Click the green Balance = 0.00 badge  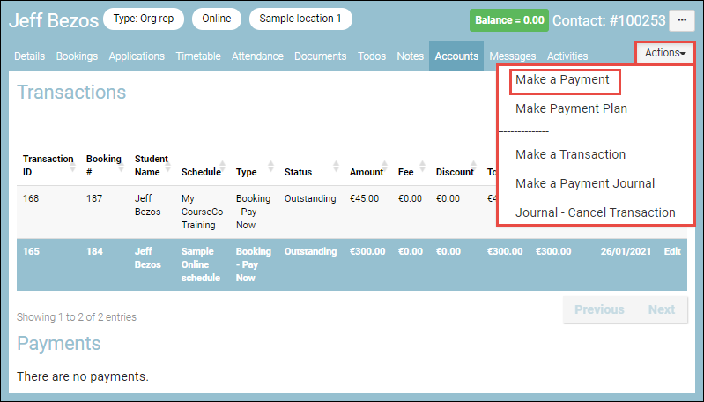(x=509, y=19)
